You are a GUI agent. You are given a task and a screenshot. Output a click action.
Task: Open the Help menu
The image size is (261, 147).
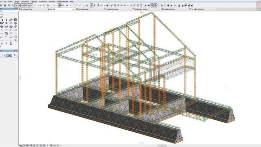(x=72, y=2)
